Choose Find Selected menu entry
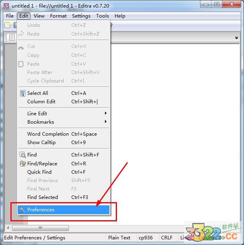The image size is (244, 245). 63,197
